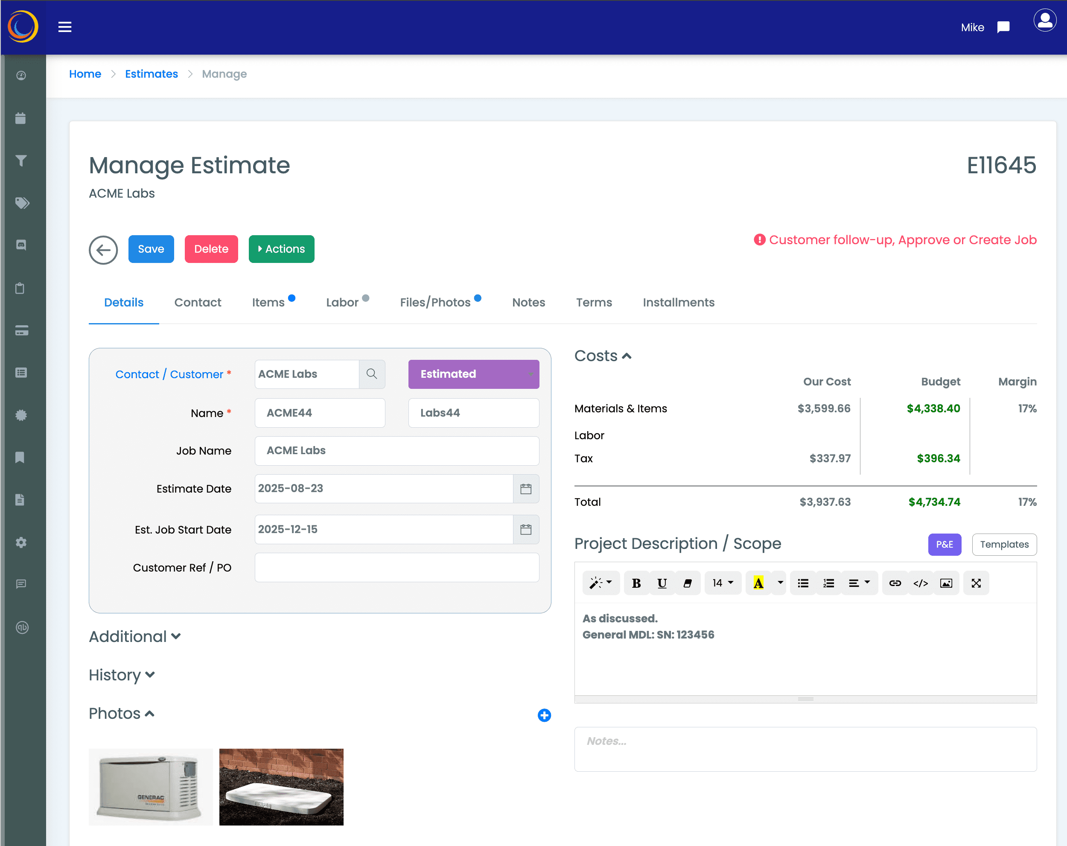
Task: Toggle underline formatting in editor
Action: [662, 583]
